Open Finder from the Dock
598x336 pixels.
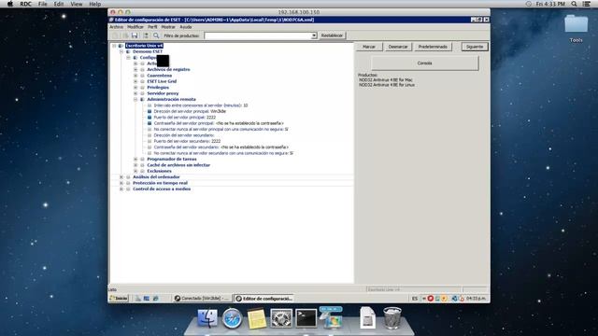click(207, 317)
